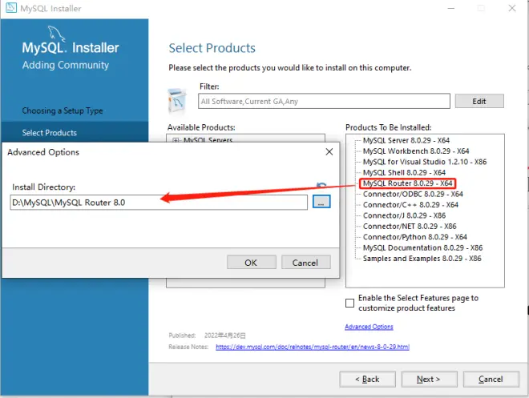
Task: Select MySQL Shell 8.0.29 - X64
Action: [x=404, y=172]
